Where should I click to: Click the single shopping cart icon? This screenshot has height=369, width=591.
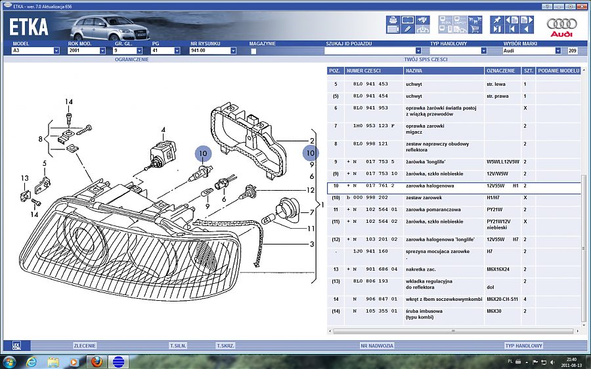click(475, 29)
